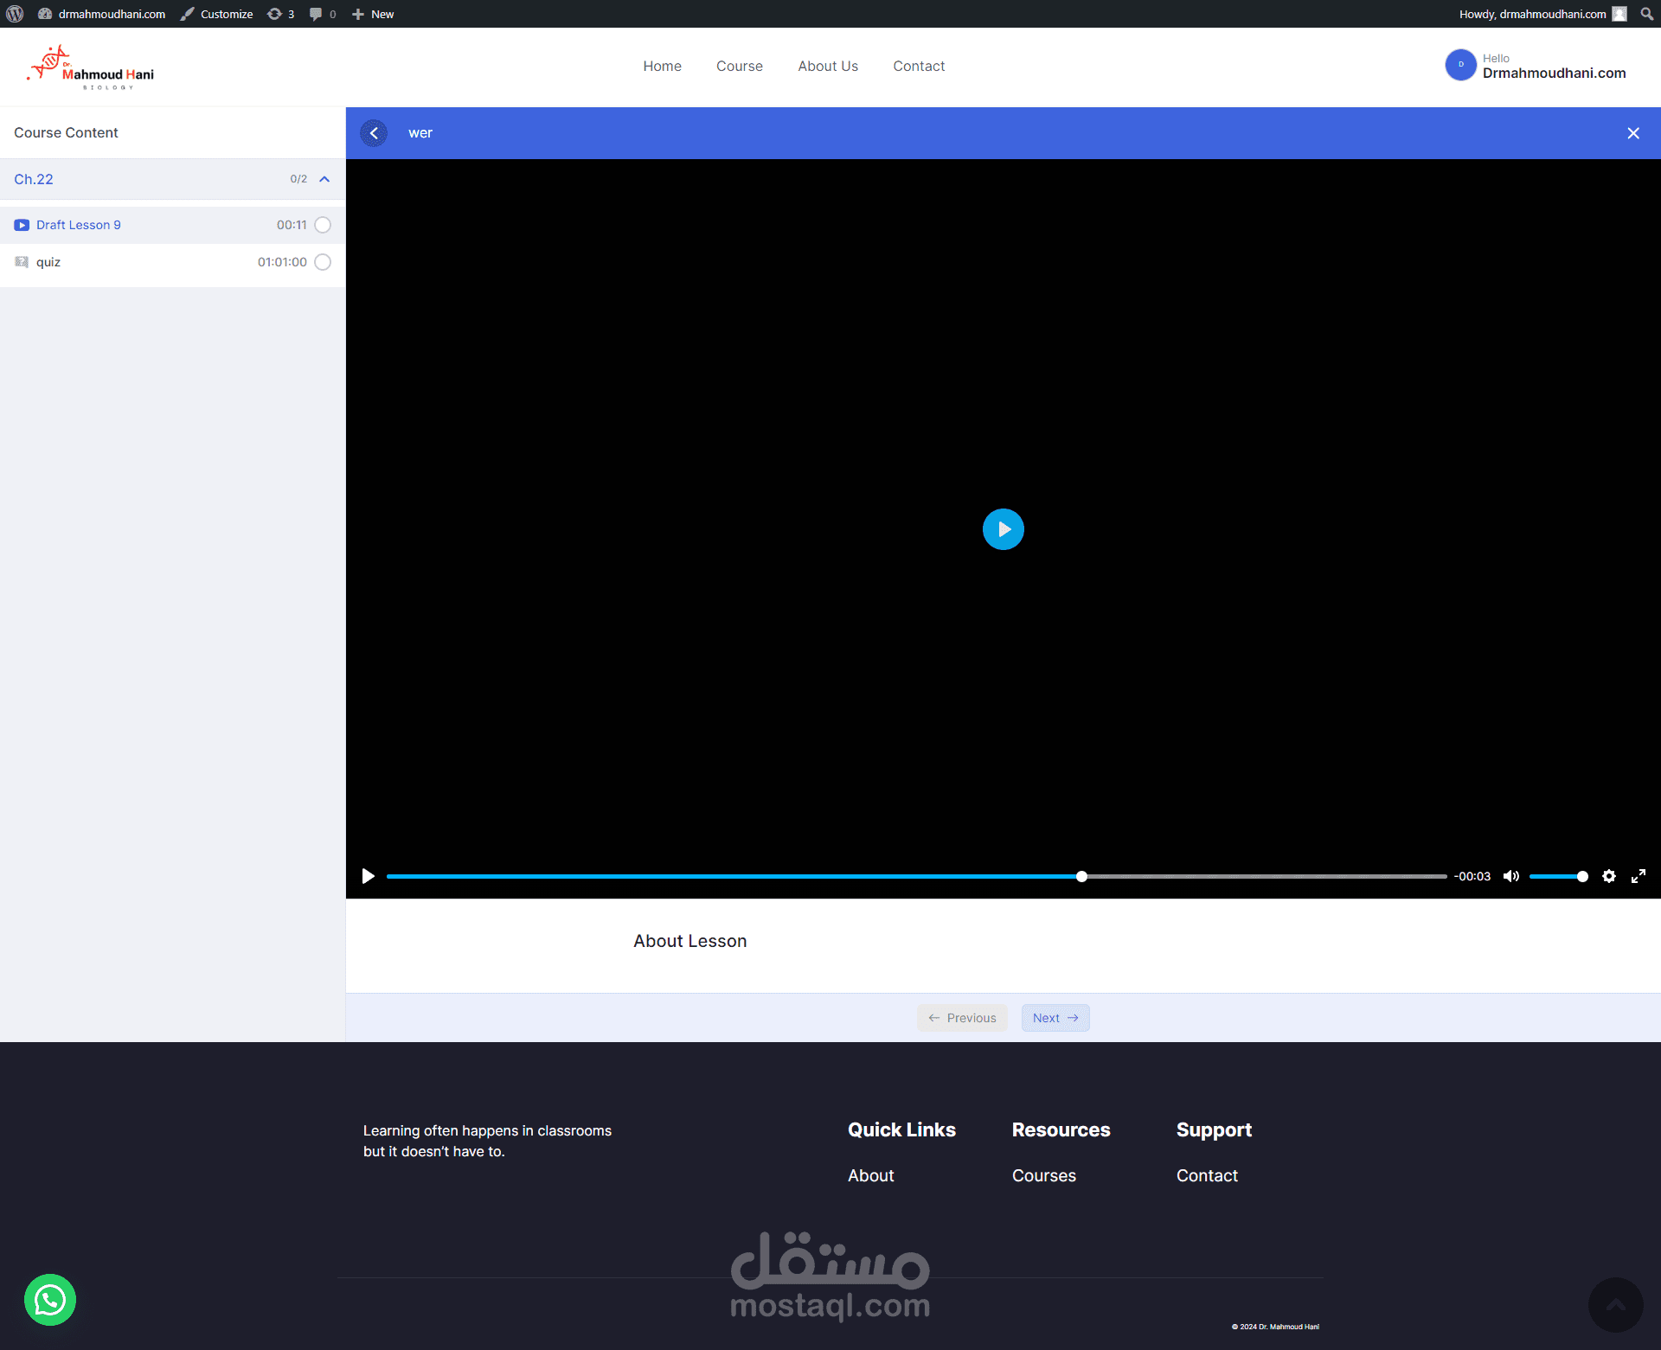
Task: Mute the video with the speaker icon
Action: click(x=1510, y=876)
